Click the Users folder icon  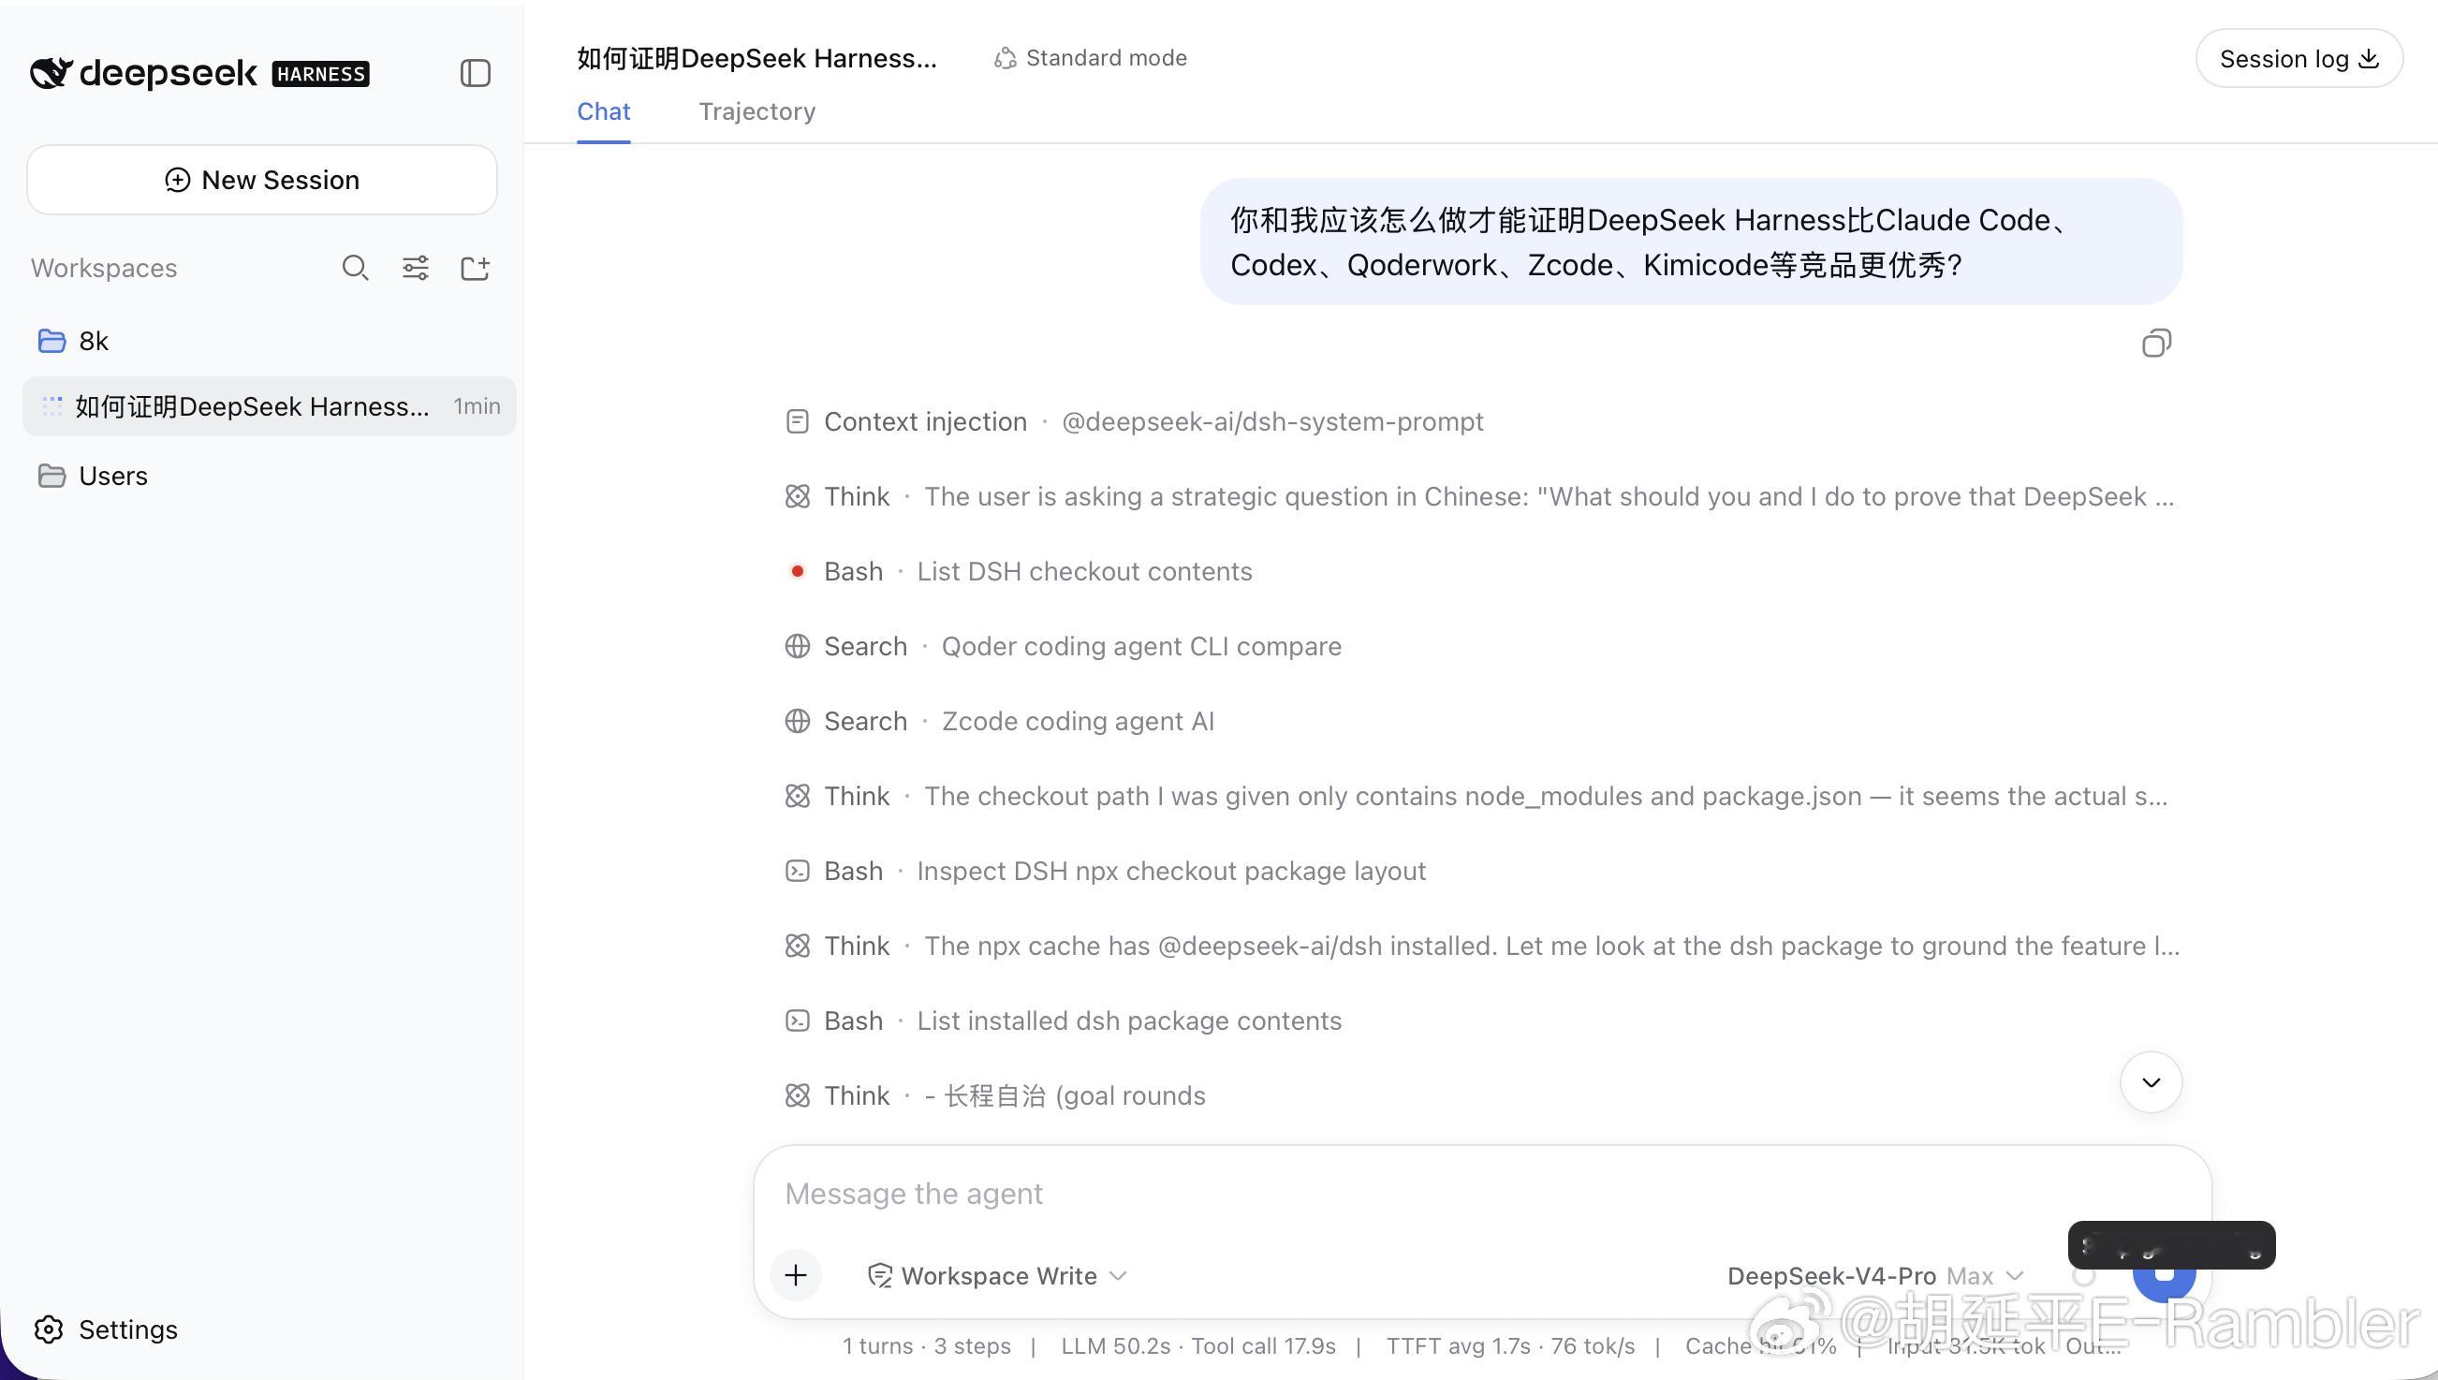(51, 476)
